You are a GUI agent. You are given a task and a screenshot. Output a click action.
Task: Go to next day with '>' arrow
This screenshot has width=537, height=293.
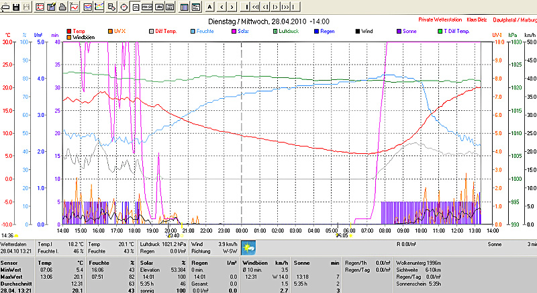click(232, 7)
